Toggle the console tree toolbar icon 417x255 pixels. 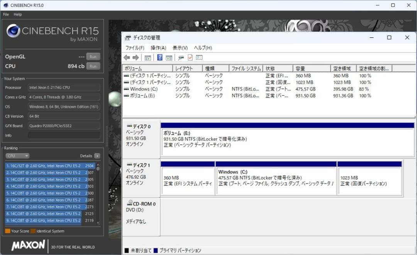[148, 57]
